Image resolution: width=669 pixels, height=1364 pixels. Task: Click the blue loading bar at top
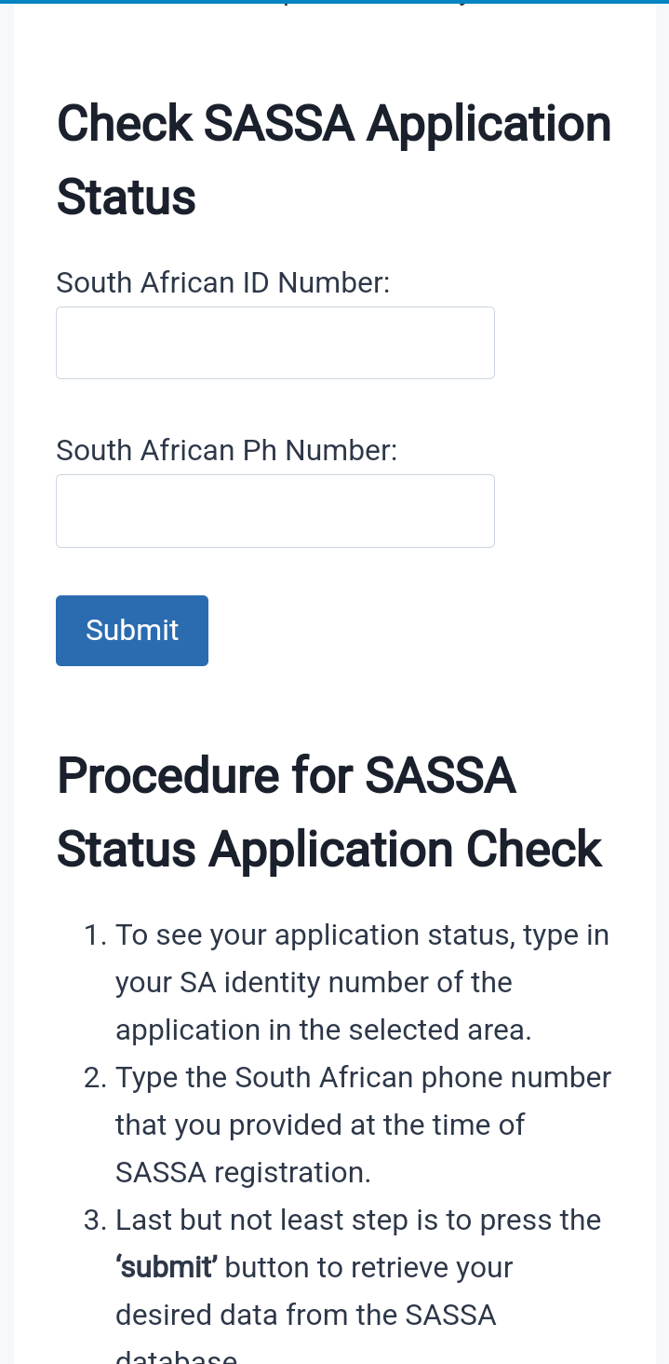click(x=334, y=2)
